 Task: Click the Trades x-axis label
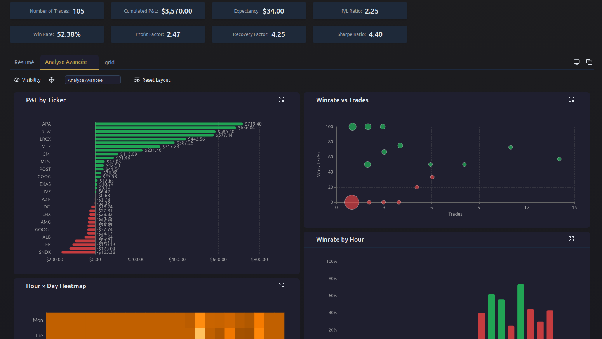point(455,214)
